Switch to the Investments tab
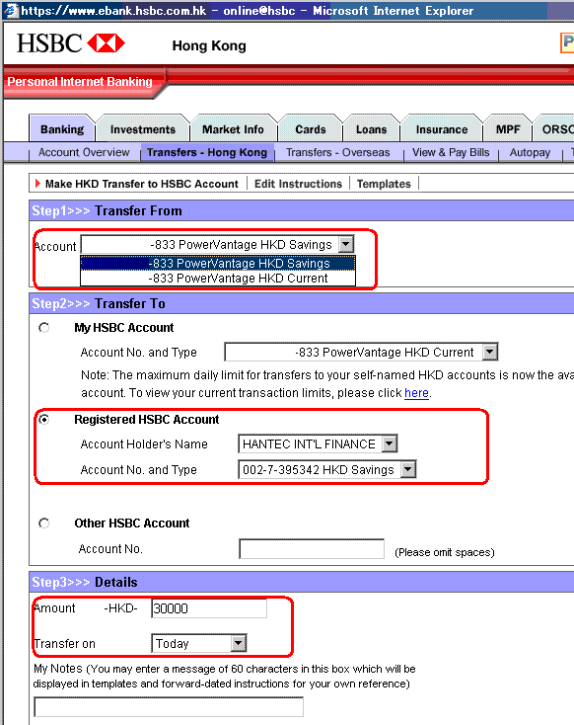The width and height of the screenshot is (574, 725). click(x=143, y=129)
